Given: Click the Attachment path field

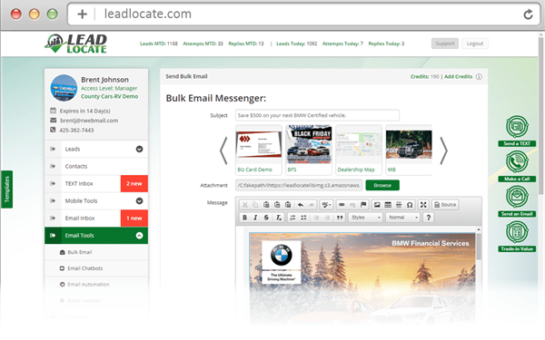Looking at the screenshot, I should (x=299, y=185).
